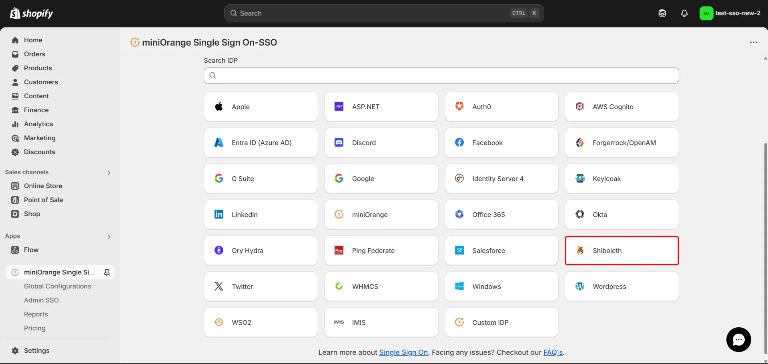Open test-sso-new-2 account menu
The height and width of the screenshot is (364, 768).
tap(730, 13)
